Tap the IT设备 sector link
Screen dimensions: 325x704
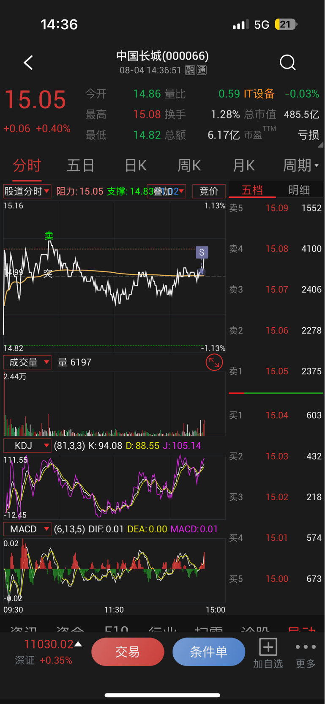click(x=259, y=94)
